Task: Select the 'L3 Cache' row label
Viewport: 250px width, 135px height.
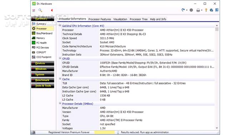Action: coord(67,100)
